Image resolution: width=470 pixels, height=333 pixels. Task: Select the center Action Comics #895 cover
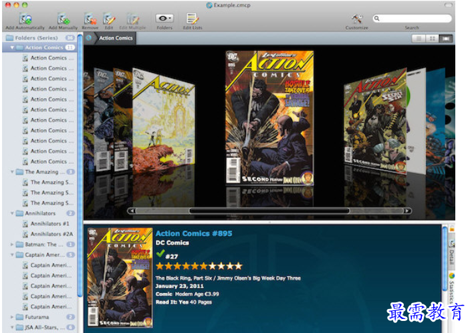[x=269, y=118]
